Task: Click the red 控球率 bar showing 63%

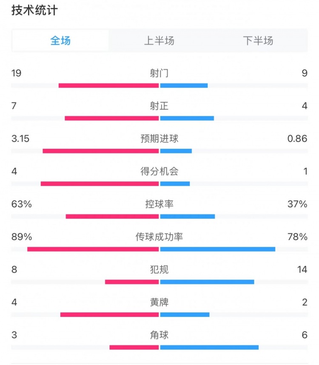Action: (x=112, y=216)
